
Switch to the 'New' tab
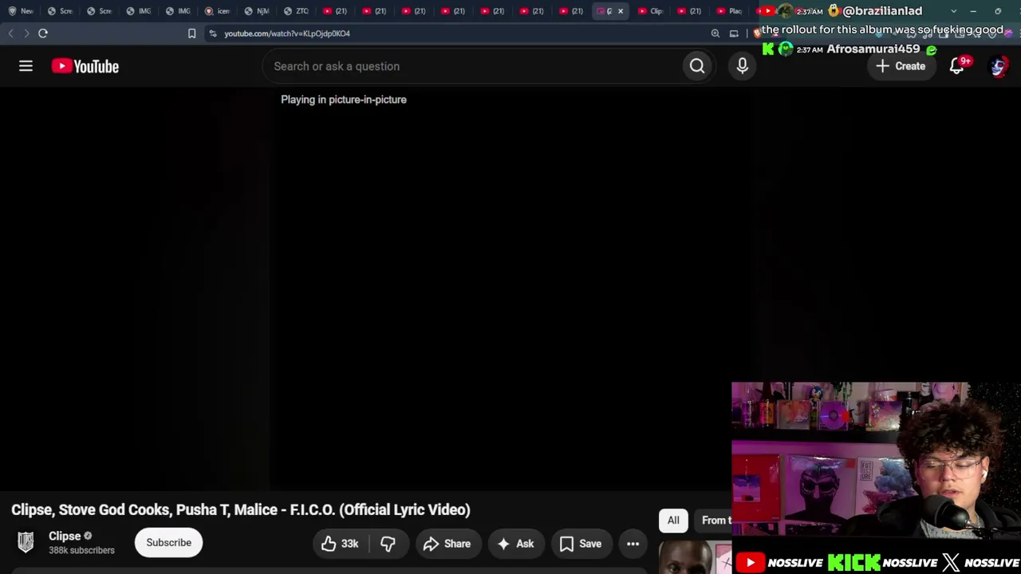(x=21, y=11)
